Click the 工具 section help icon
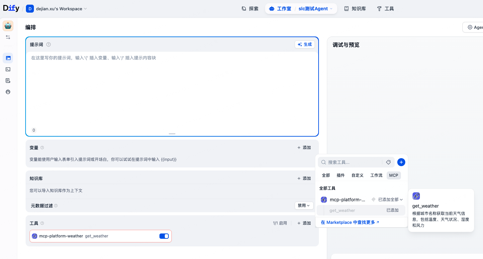 (42, 223)
